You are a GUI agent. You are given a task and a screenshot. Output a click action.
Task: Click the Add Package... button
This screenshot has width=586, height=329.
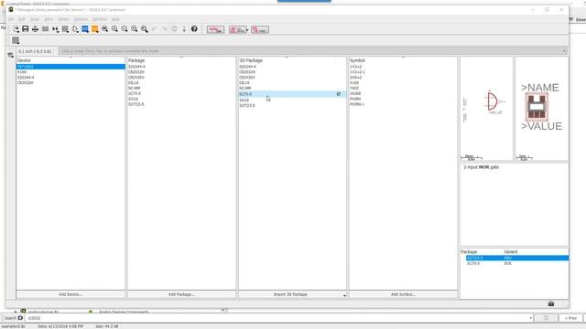[181, 294]
